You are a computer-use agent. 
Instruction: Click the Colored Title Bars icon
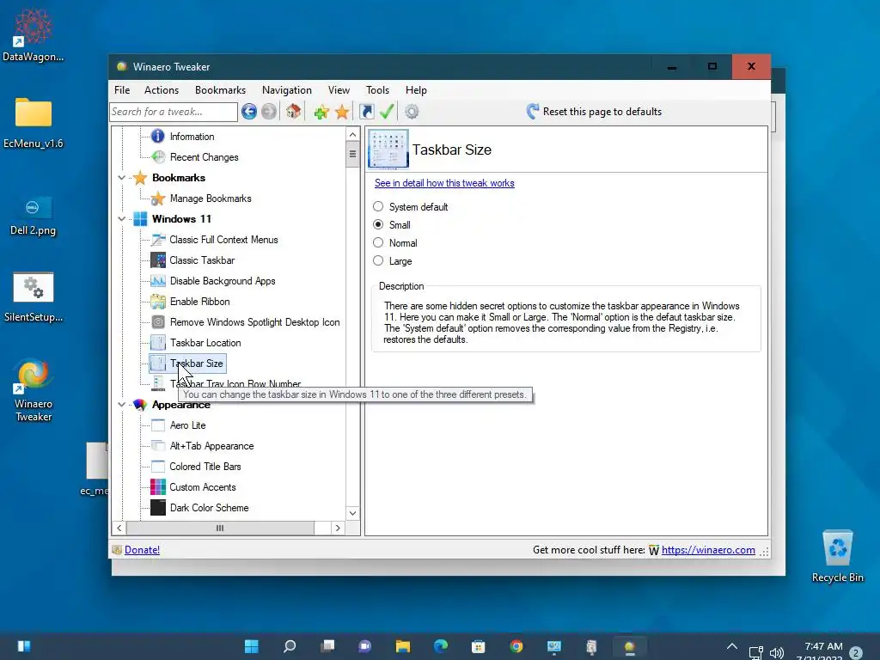[158, 467]
